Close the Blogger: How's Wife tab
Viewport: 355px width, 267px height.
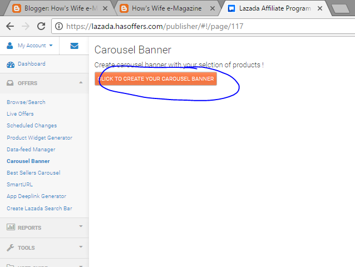coord(105,8)
